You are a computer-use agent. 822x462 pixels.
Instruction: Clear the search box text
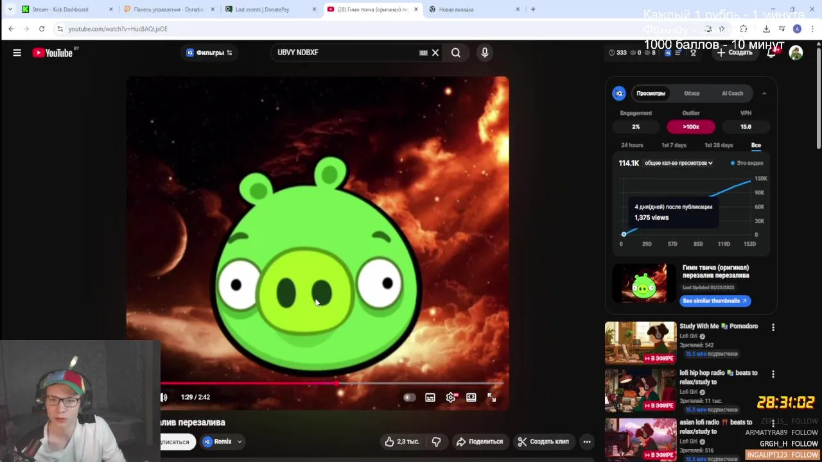click(x=435, y=53)
